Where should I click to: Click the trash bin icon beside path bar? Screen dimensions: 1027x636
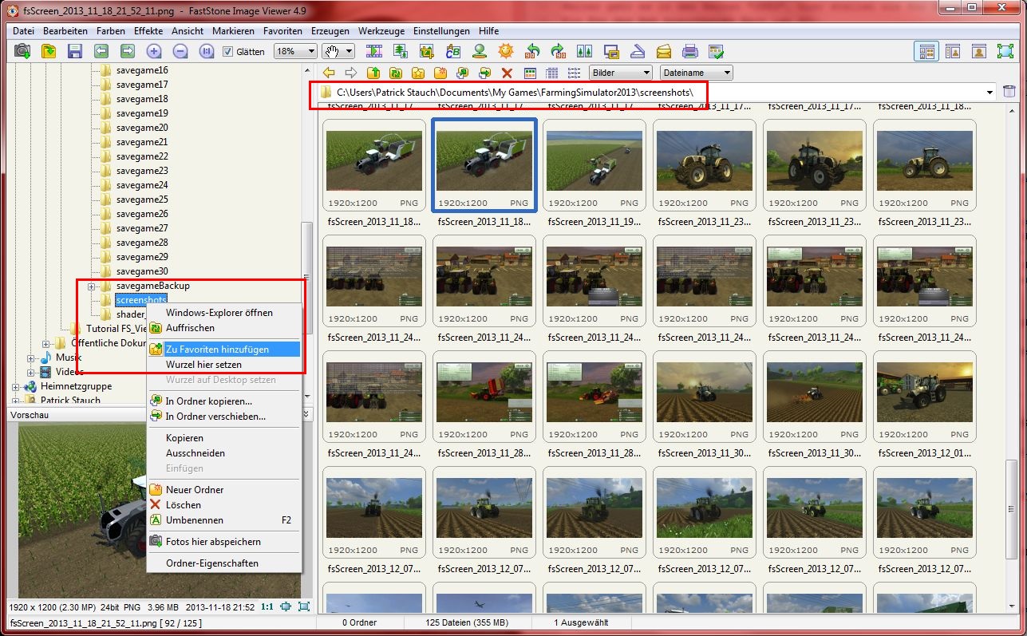[x=1009, y=92]
